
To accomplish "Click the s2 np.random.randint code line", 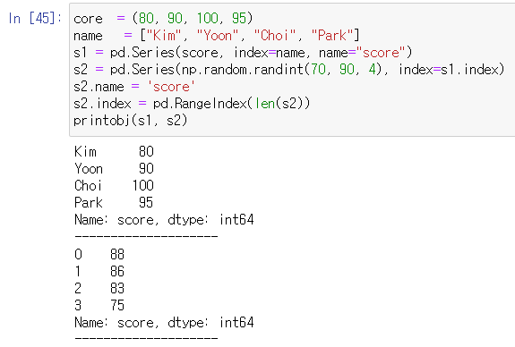I will (288, 69).
